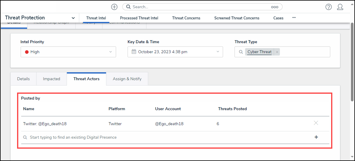Switch to the Impacted tab

coord(52,79)
